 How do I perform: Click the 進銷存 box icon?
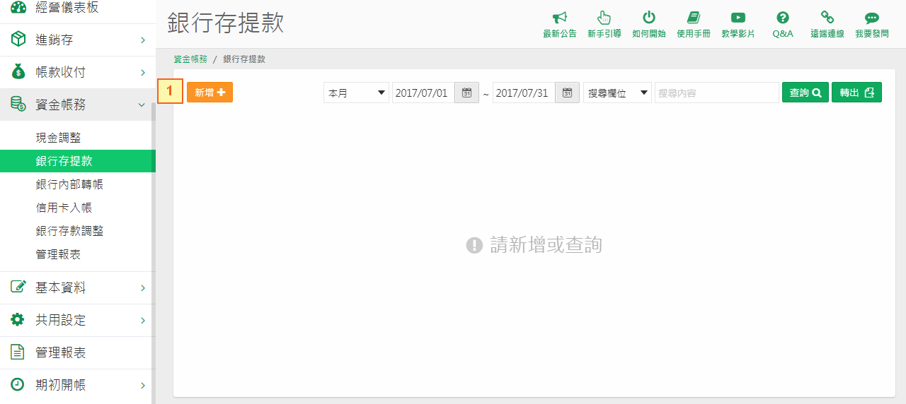[18, 40]
